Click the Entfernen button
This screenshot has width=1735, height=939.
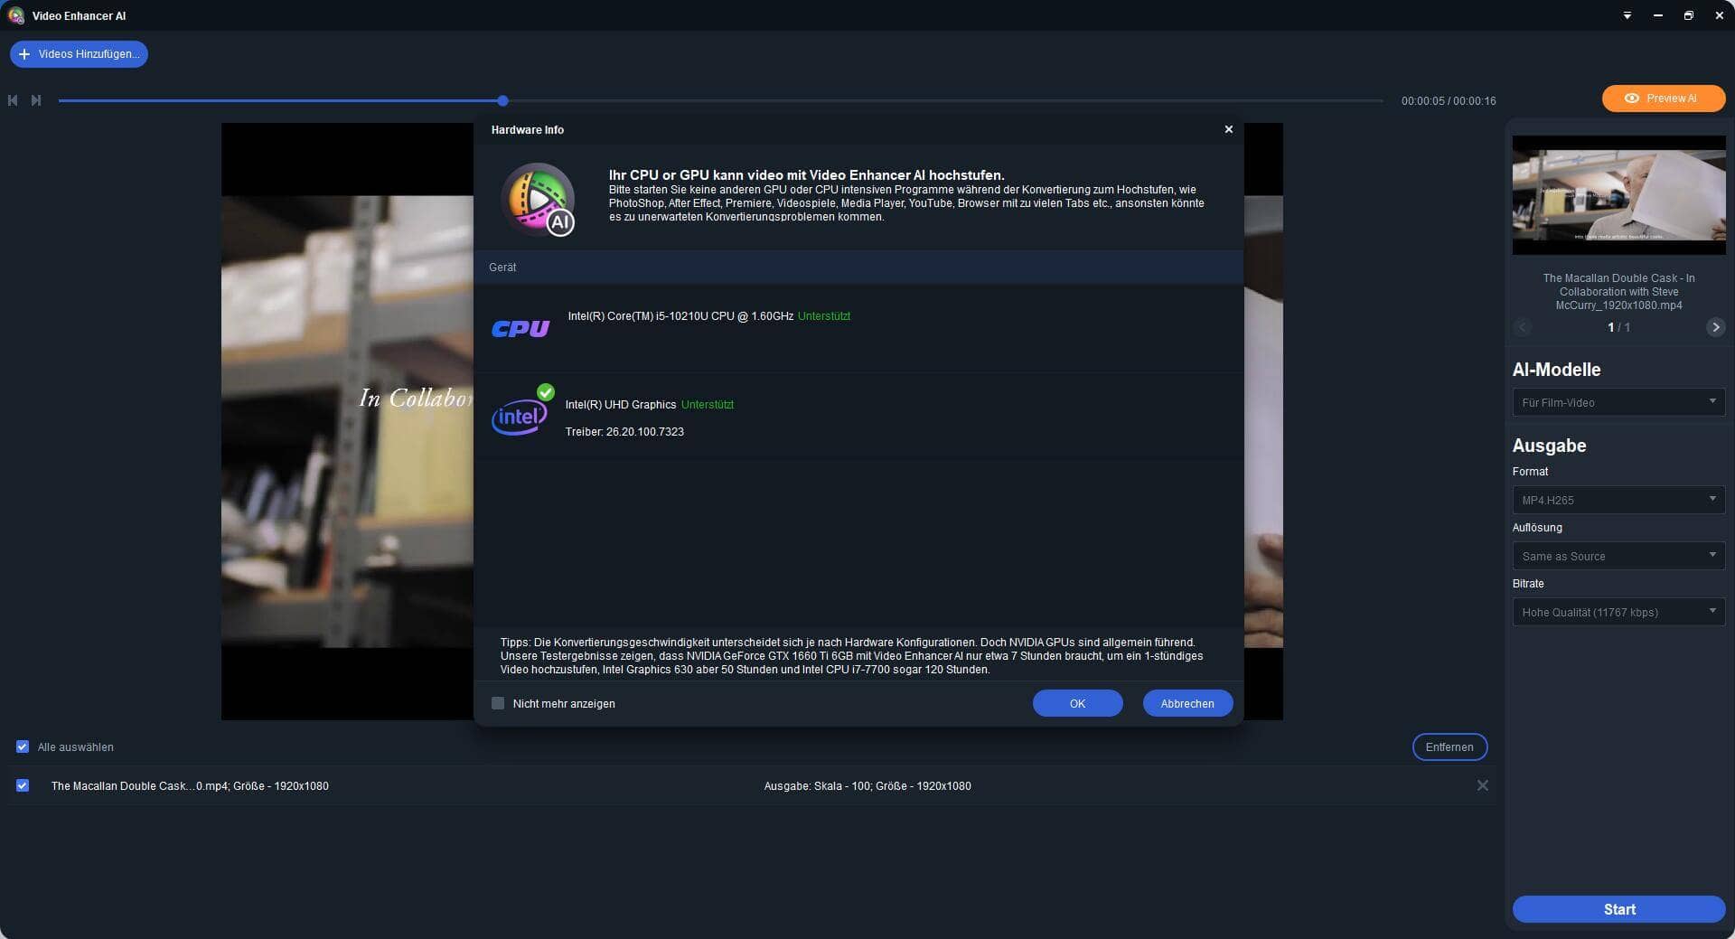1449,747
